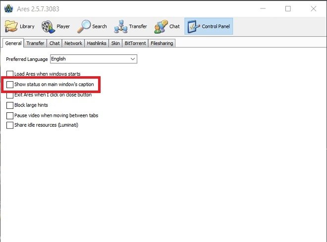Image resolution: width=327 pixels, height=242 pixels.
Task: Switch to the Filesharing tab
Action: click(x=162, y=43)
